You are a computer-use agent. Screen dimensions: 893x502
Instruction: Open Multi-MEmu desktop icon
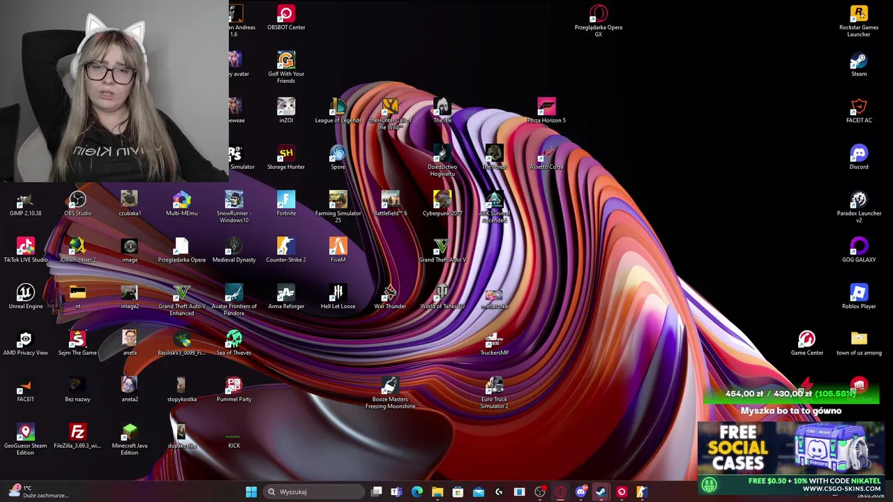pos(181,204)
